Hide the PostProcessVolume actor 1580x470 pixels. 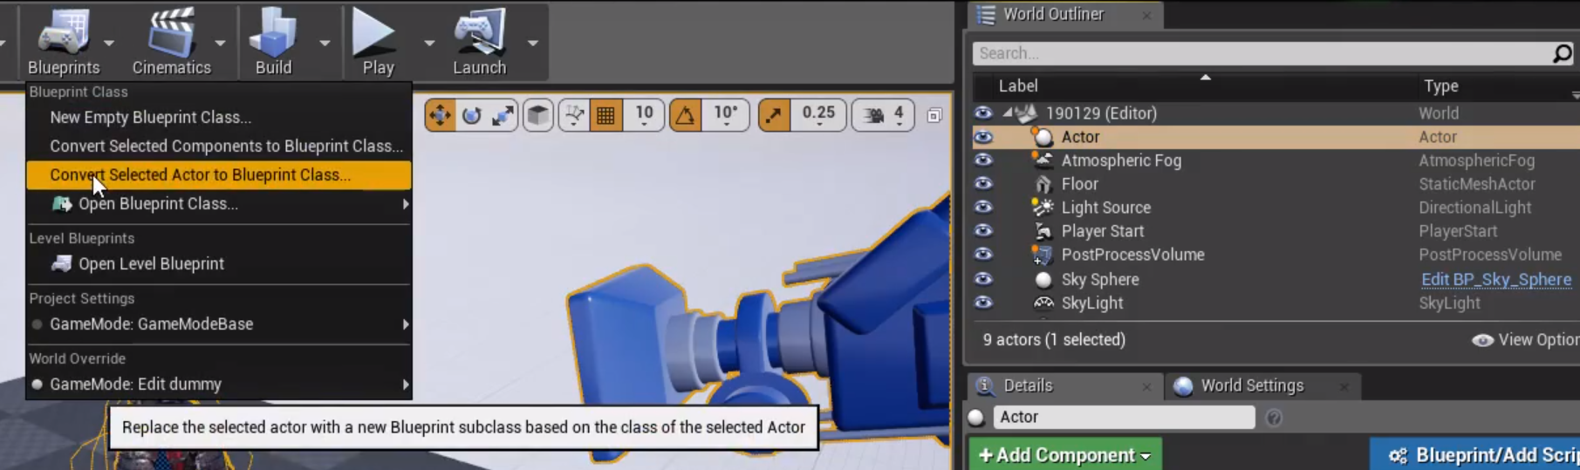[983, 255]
